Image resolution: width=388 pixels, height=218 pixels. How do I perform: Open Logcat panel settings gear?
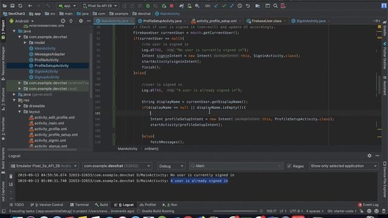pyautogui.click(x=369, y=156)
